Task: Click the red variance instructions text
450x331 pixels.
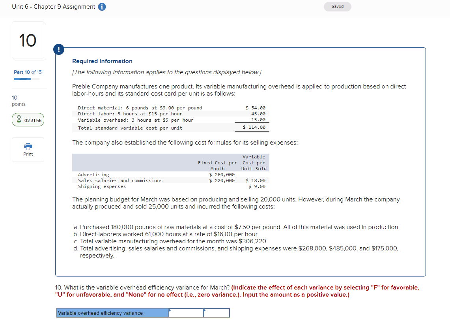Action: [237, 291]
